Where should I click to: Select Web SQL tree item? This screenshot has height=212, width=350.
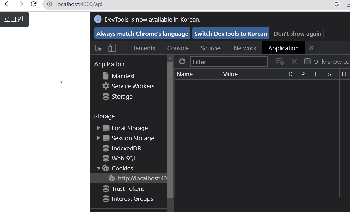point(124,158)
